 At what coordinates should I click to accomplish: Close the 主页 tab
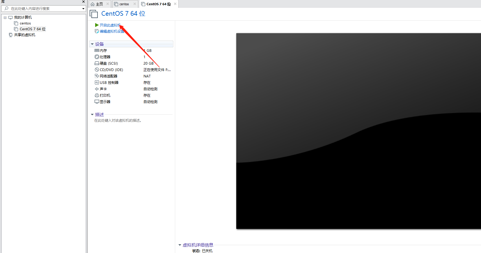[x=108, y=4]
